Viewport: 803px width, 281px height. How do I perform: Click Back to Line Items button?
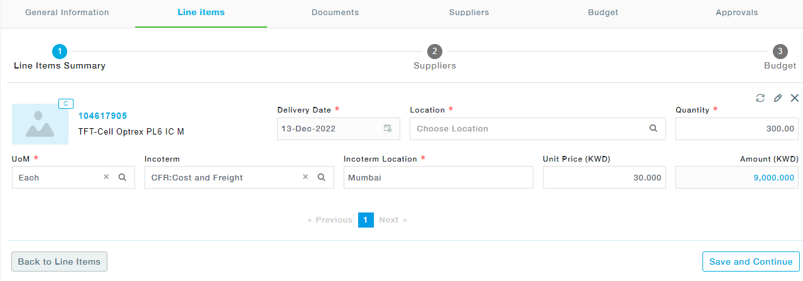[x=60, y=262]
